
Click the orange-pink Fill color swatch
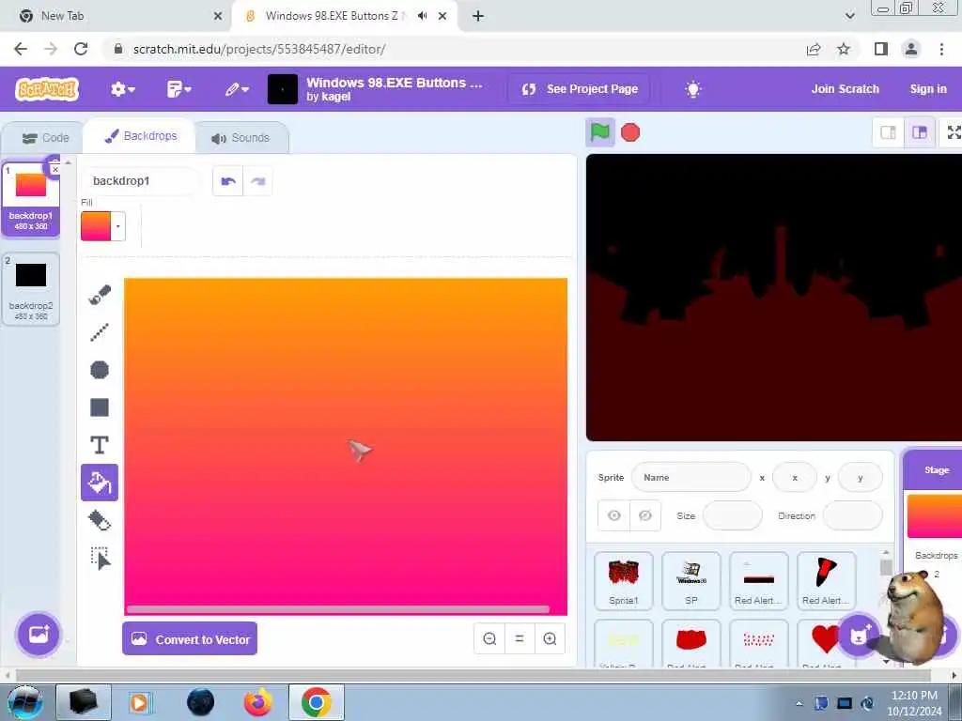click(x=97, y=226)
